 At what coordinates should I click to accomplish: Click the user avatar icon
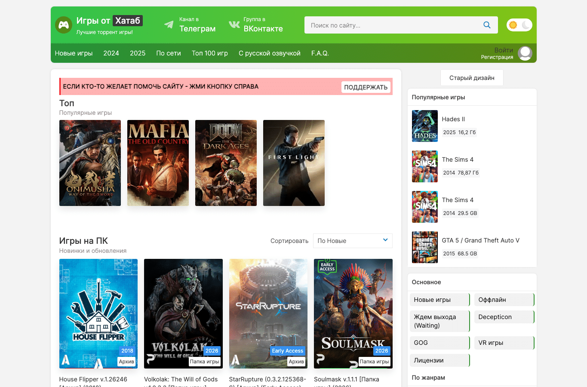click(525, 53)
